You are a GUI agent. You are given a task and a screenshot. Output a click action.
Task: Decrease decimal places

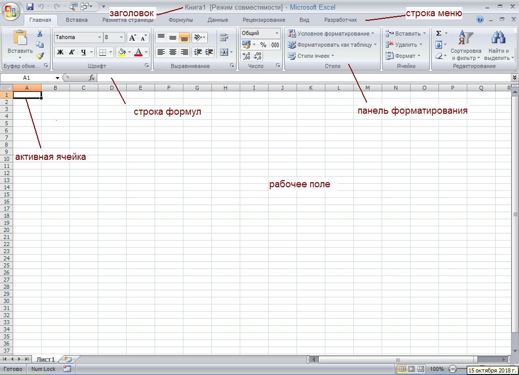tap(257, 56)
